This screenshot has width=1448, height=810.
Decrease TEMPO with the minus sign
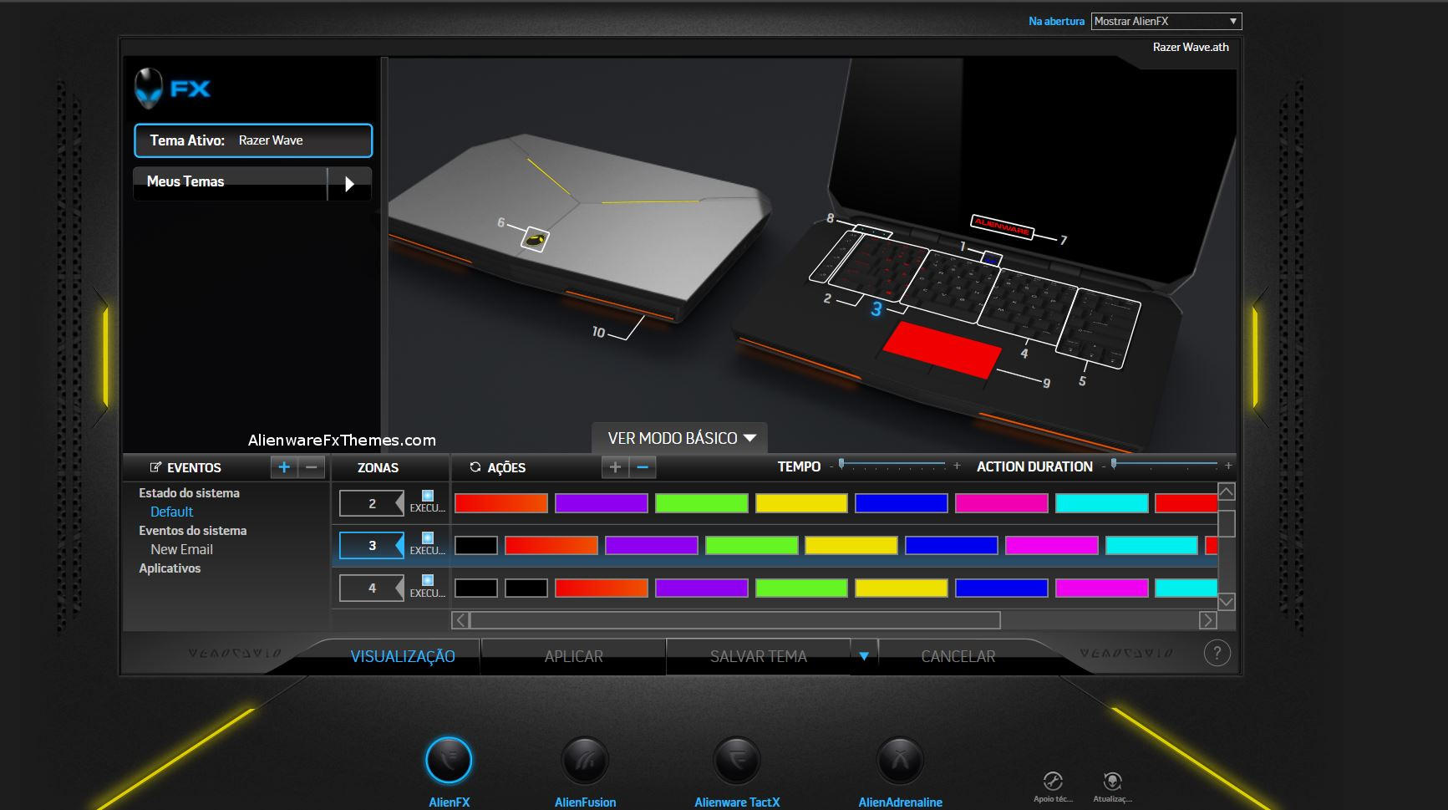click(x=831, y=466)
